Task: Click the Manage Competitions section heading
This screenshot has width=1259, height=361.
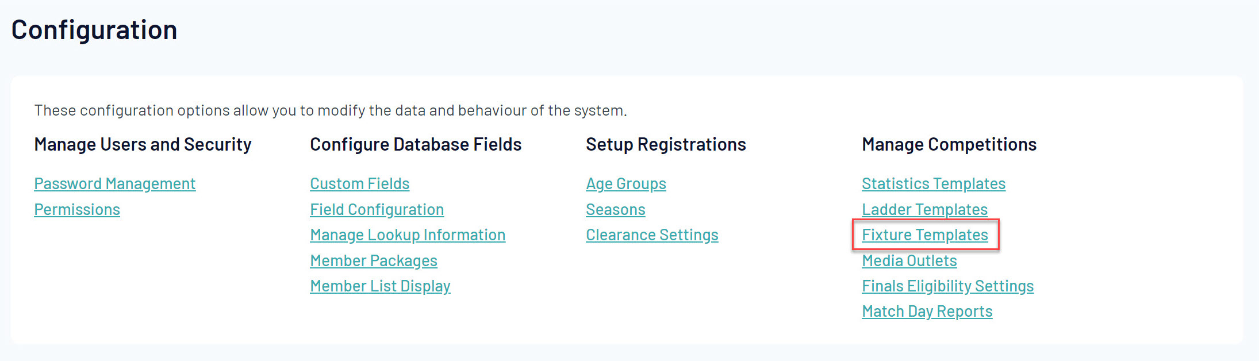Action: point(949,144)
